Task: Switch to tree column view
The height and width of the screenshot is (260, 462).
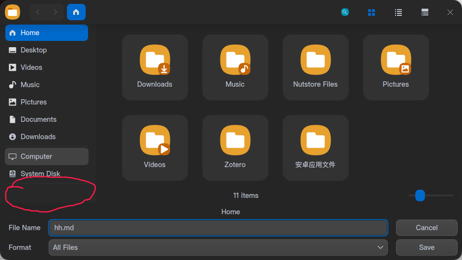Action: point(425,13)
